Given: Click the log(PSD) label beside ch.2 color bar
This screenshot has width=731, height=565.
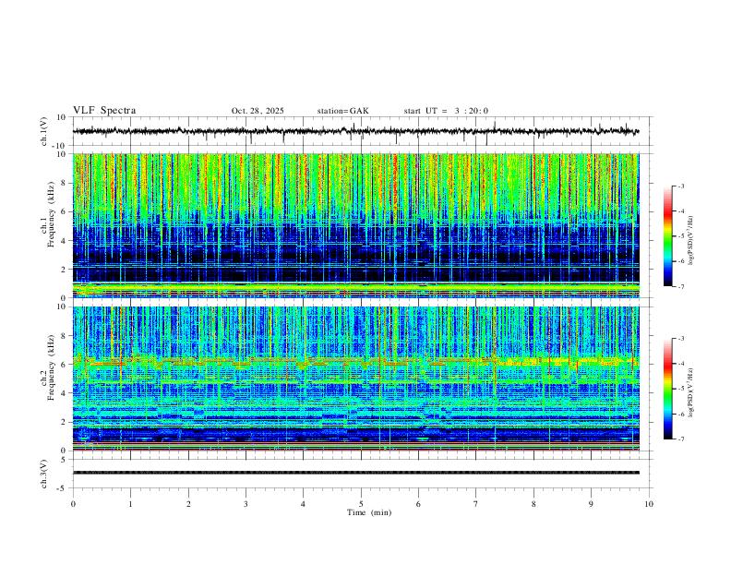Looking at the screenshot, I should [x=690, y=393].
